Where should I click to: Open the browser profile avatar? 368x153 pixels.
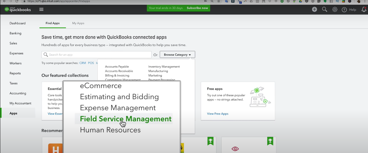[359, 1]
